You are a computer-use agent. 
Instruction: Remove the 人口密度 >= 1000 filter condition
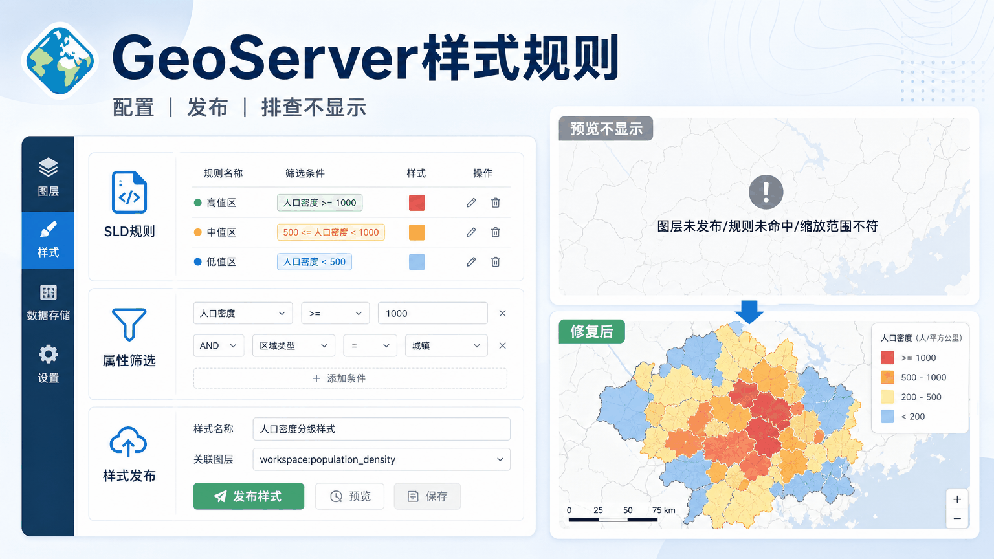(x=502, y=313)
